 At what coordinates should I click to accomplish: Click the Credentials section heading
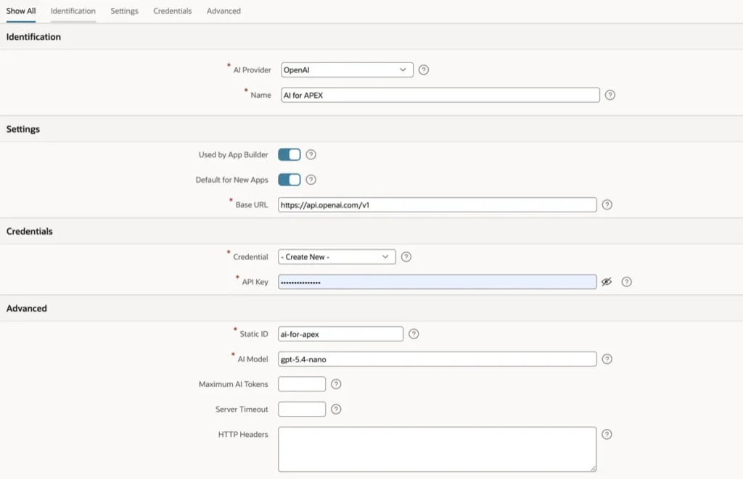(x=29, y=231)
